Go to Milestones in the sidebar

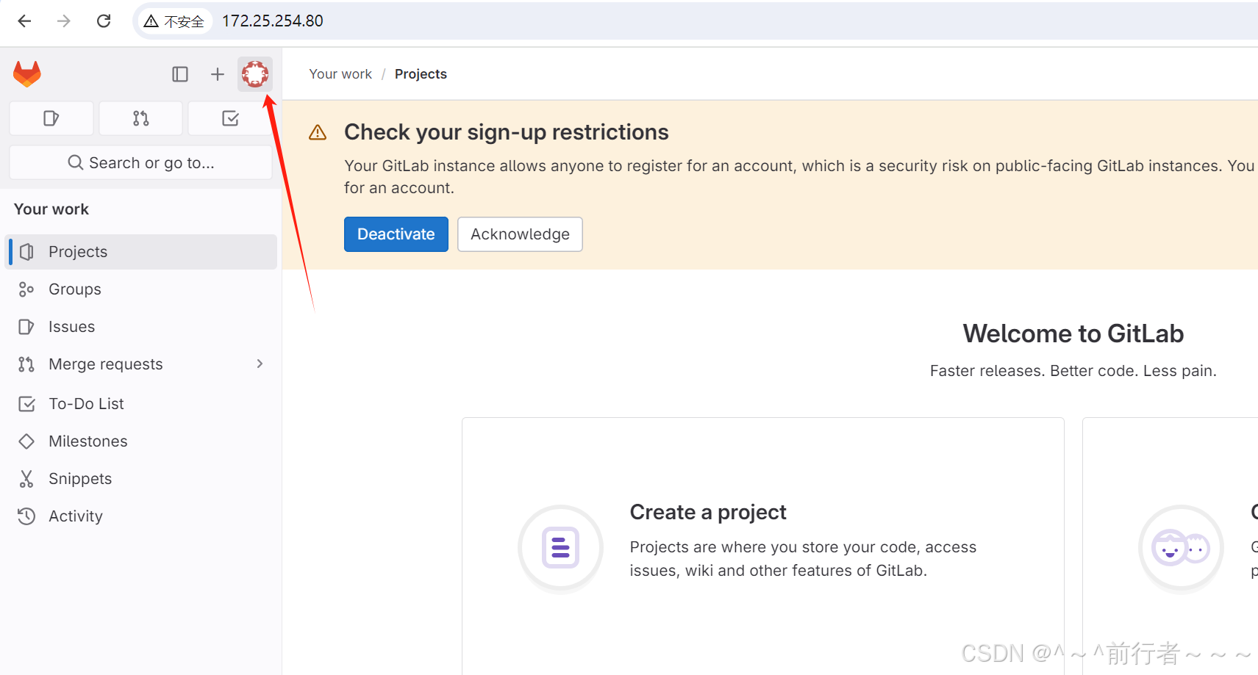(142, 441)
